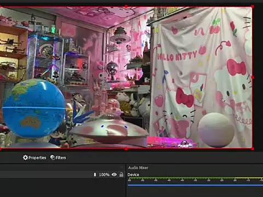This screenshot has height=197, width=263.
Task: Click the blue Device volume slider
Action: (195, 186)
